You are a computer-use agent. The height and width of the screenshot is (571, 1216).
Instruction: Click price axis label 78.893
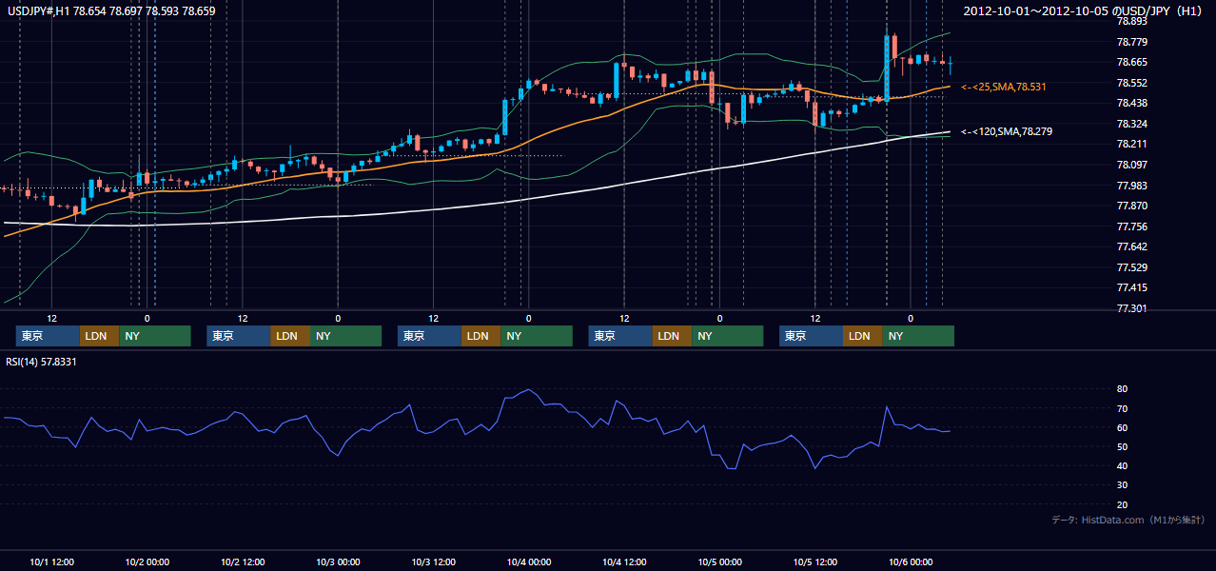pos(1131,21)
